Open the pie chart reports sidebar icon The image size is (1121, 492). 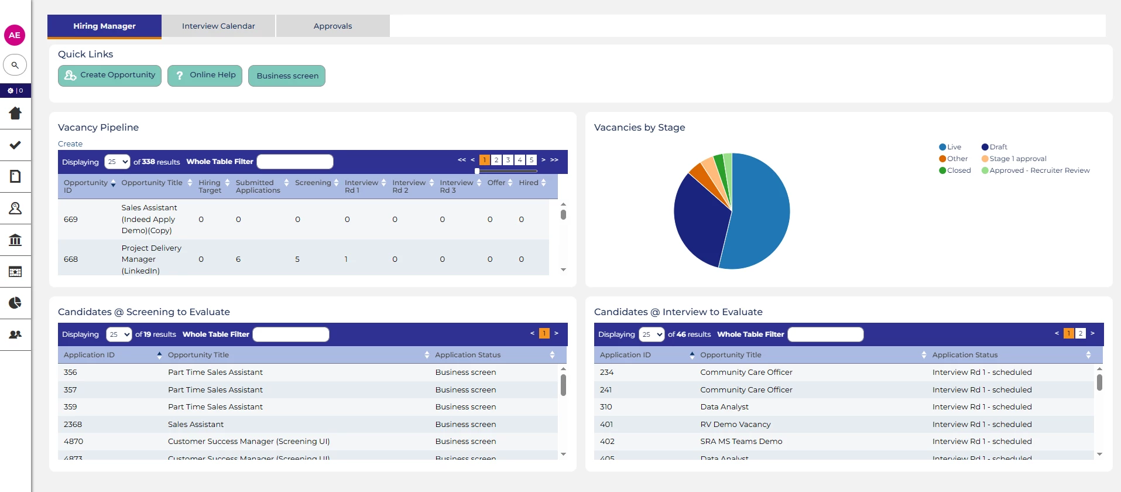tap(15, 303)
